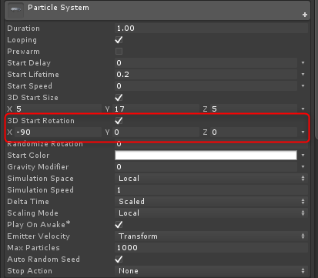Click the Max Particles field showing 1000
318x278 pixels.
(212, 248)
